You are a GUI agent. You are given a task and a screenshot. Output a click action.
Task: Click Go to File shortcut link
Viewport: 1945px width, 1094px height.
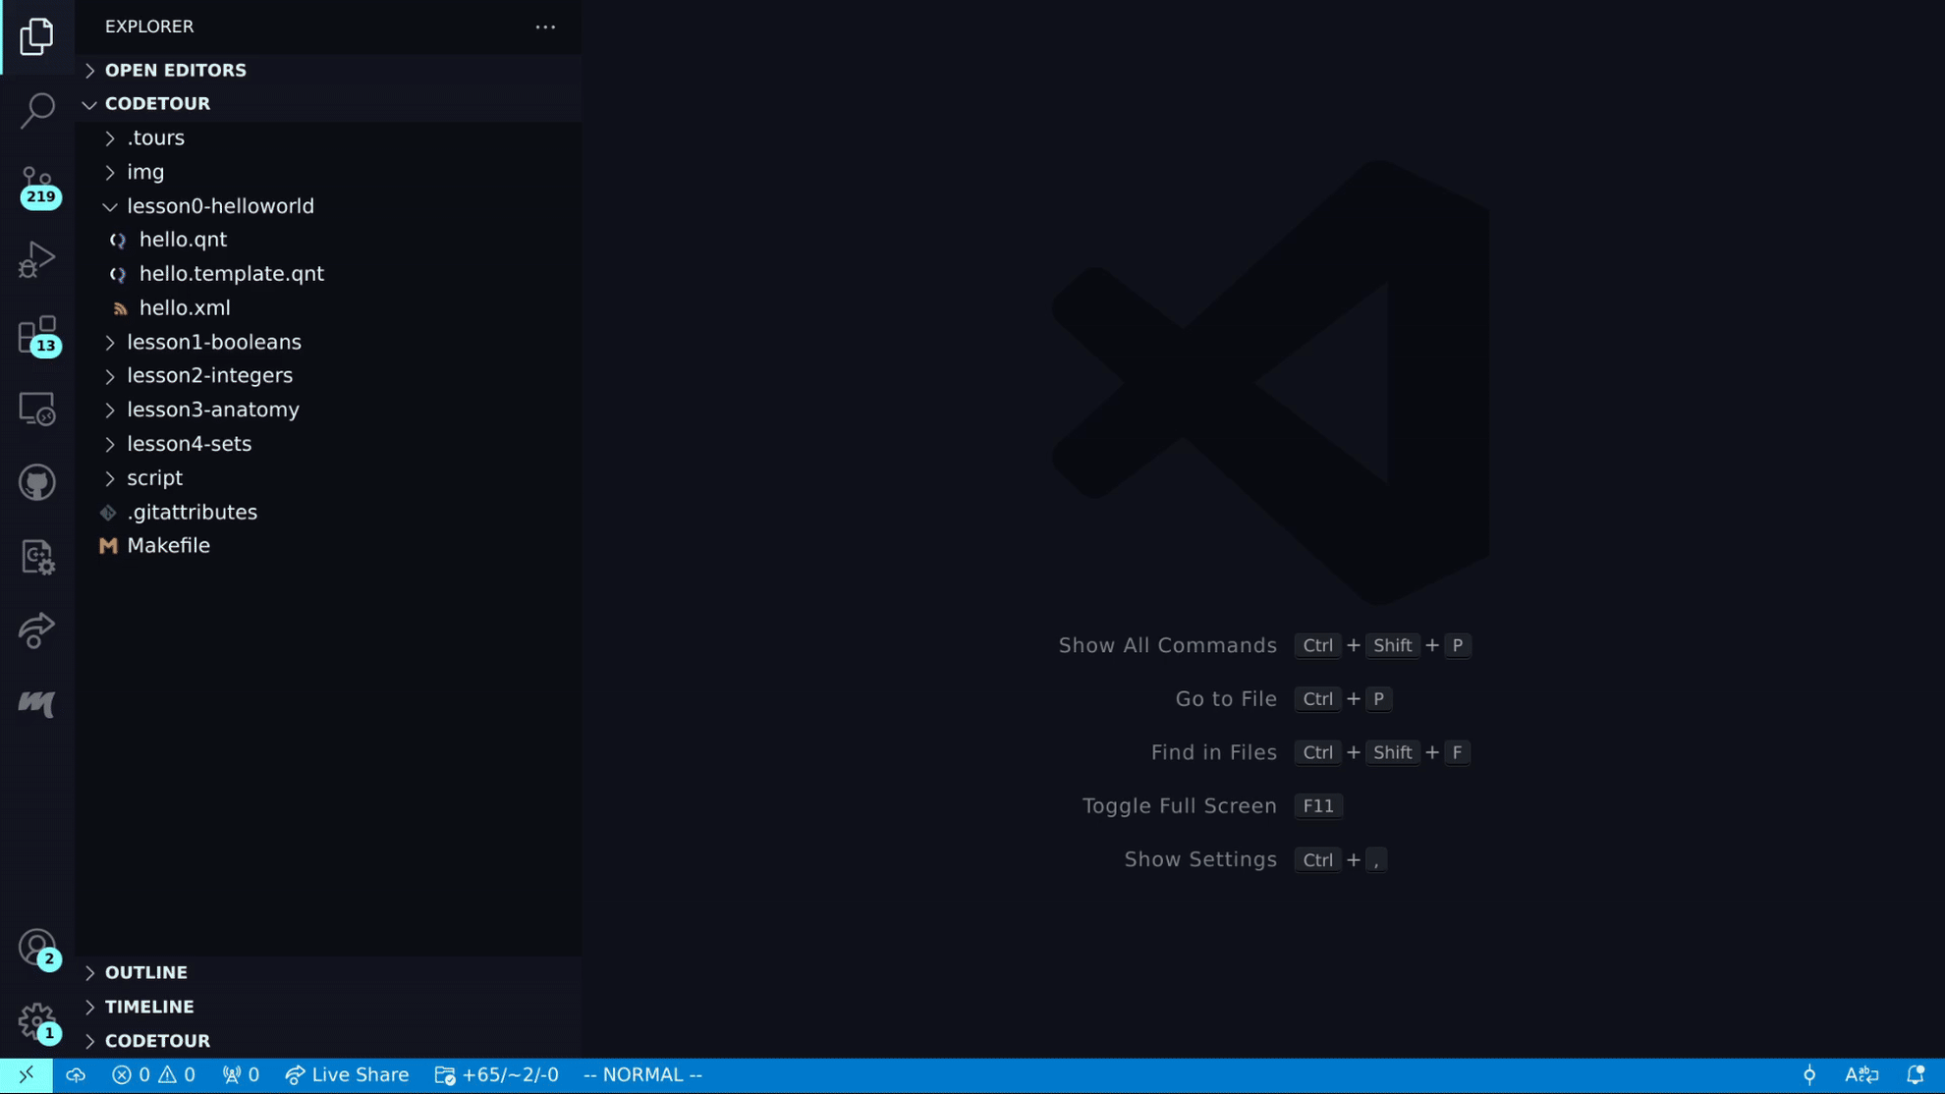[x=1226, y=698]
